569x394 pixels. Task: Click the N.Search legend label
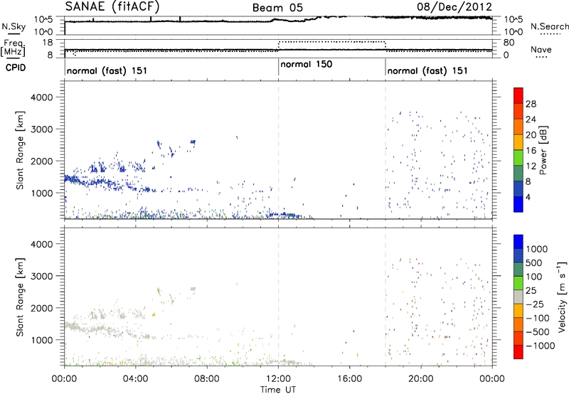[549, 26]
